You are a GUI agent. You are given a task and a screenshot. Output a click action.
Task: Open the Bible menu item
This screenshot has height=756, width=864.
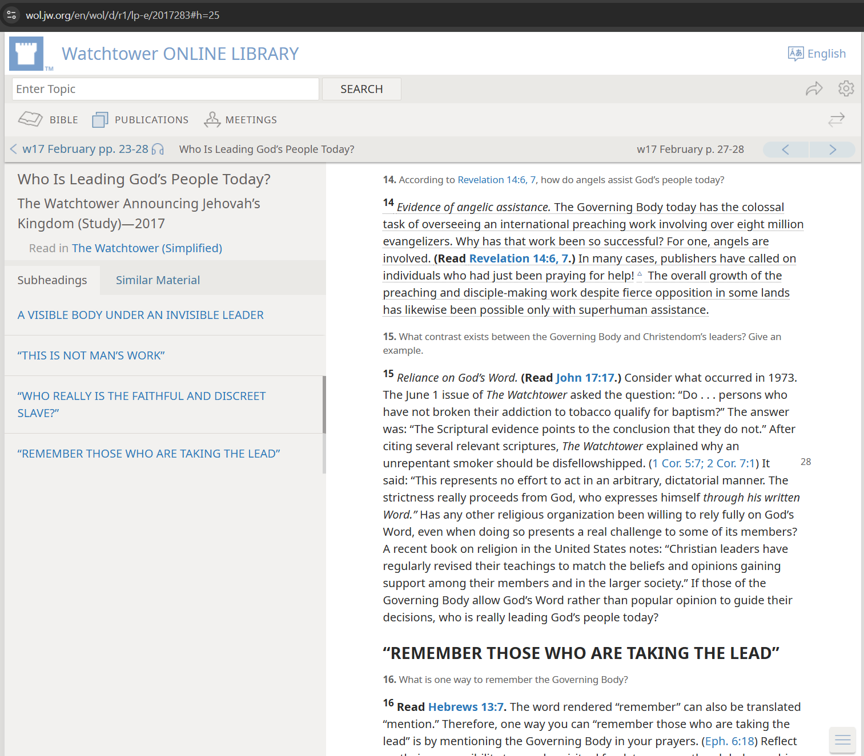tap(49, 120)
